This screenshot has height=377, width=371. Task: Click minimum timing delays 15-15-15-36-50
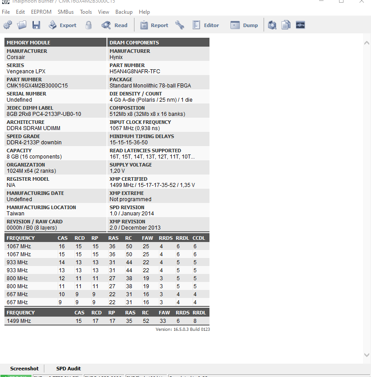tap(129, 143)
